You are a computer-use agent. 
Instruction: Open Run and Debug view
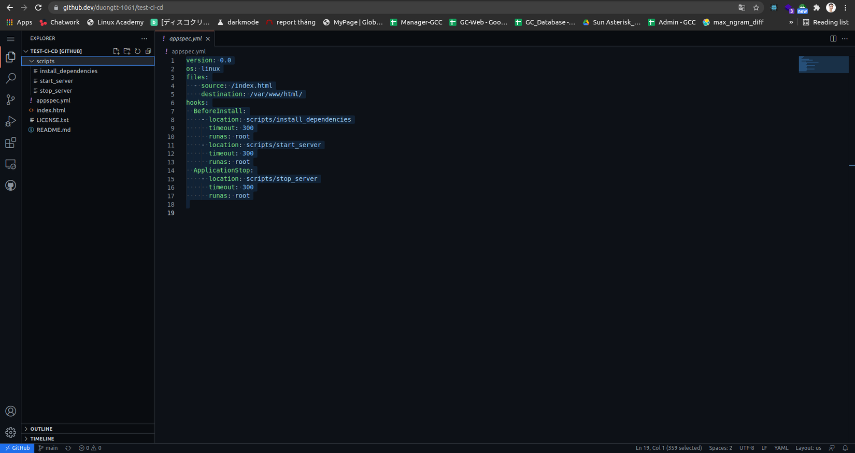coord(10,121)
